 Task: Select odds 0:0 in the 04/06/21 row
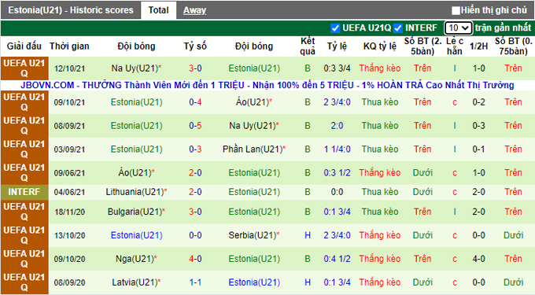coord(337,192)
